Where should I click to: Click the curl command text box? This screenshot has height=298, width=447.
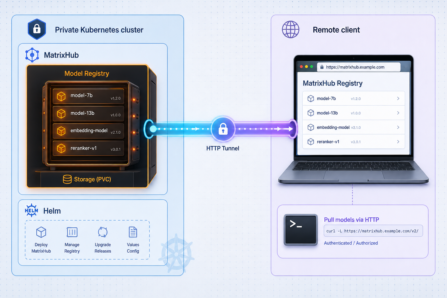click(373, 231)
